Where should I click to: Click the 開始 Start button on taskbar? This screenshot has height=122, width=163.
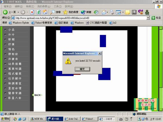[x=5, y=119]
